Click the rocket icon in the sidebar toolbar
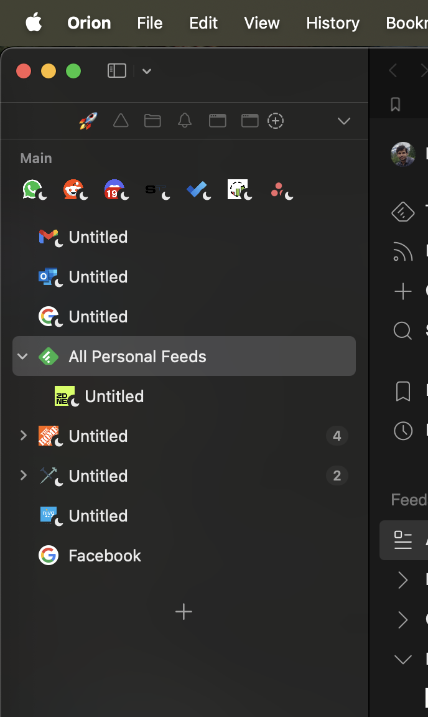 click(88, 121)
